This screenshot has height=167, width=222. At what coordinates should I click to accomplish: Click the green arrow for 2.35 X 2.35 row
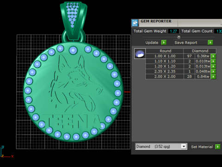pos(213,71)
